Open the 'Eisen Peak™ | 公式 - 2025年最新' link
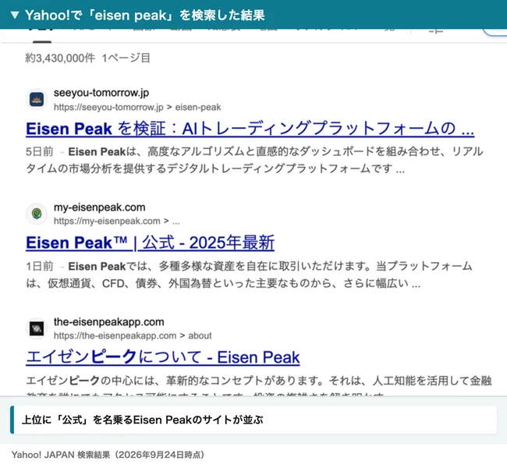Viewport: 507px width, 468px height. coord(150,243)
